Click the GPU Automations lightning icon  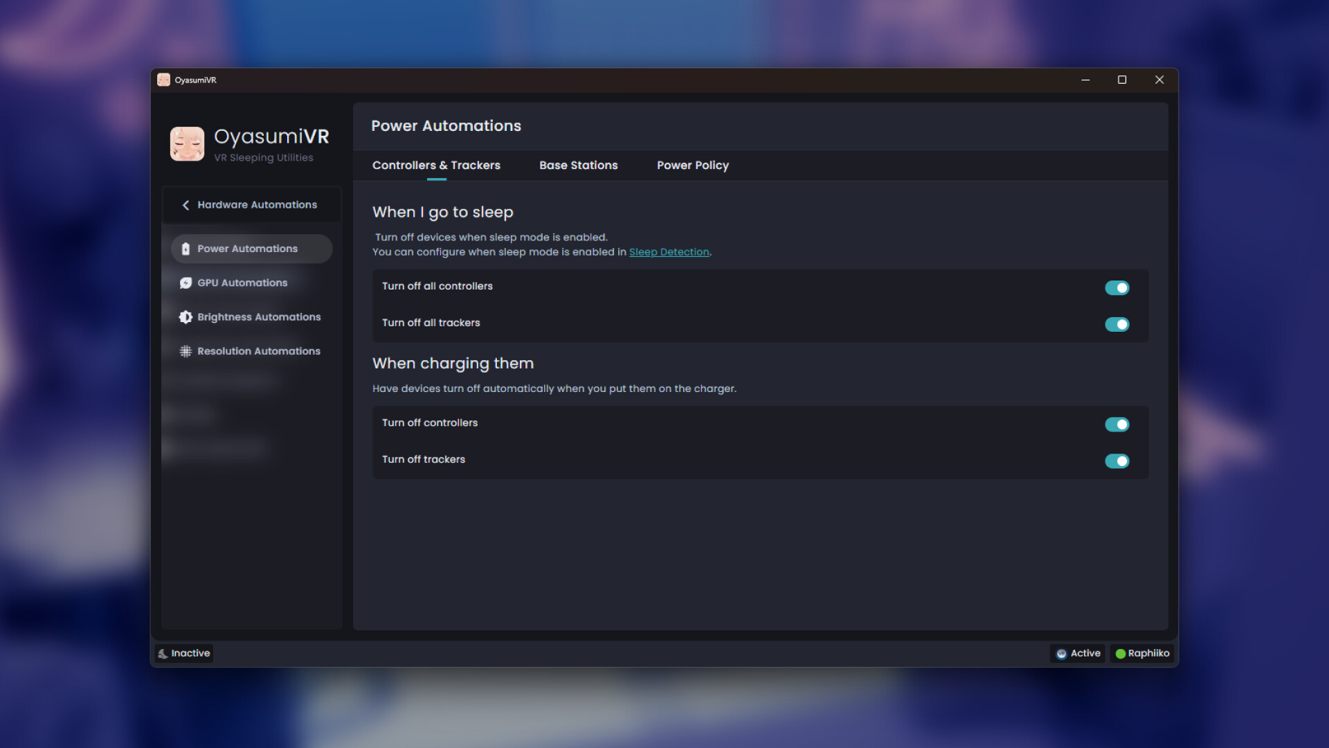[x=185, y=283]
